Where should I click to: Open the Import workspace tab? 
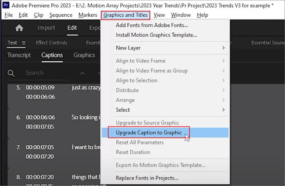pyautogui.click(x=46, y=28)
